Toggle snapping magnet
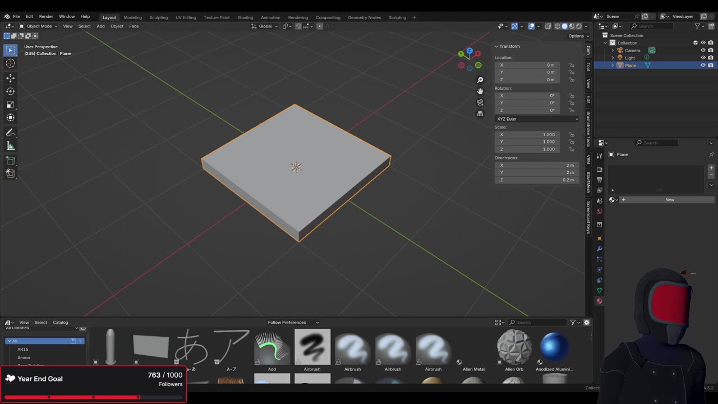This screenshot has height=404, width=718. [x=298, y=26]
